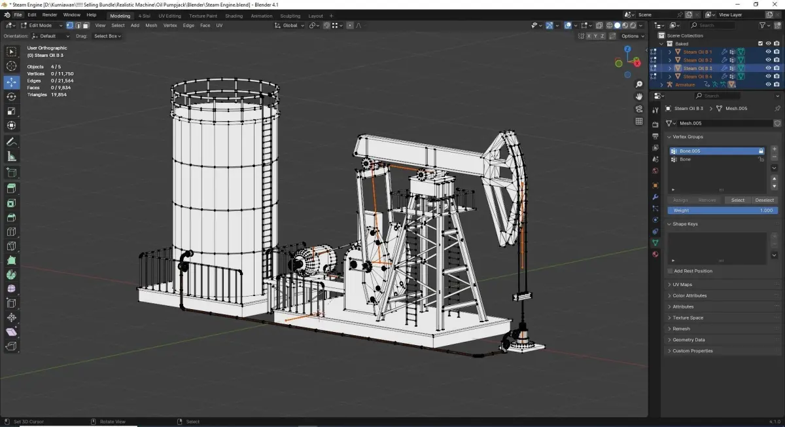Enable the Add Rest Position checkbox
Screen dimensions: 785x427
671,271
